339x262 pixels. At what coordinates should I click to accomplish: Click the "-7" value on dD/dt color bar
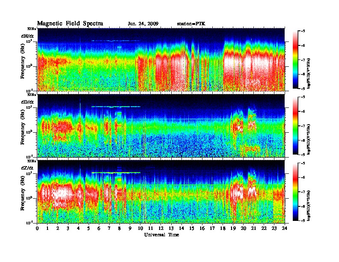point(303,126)
